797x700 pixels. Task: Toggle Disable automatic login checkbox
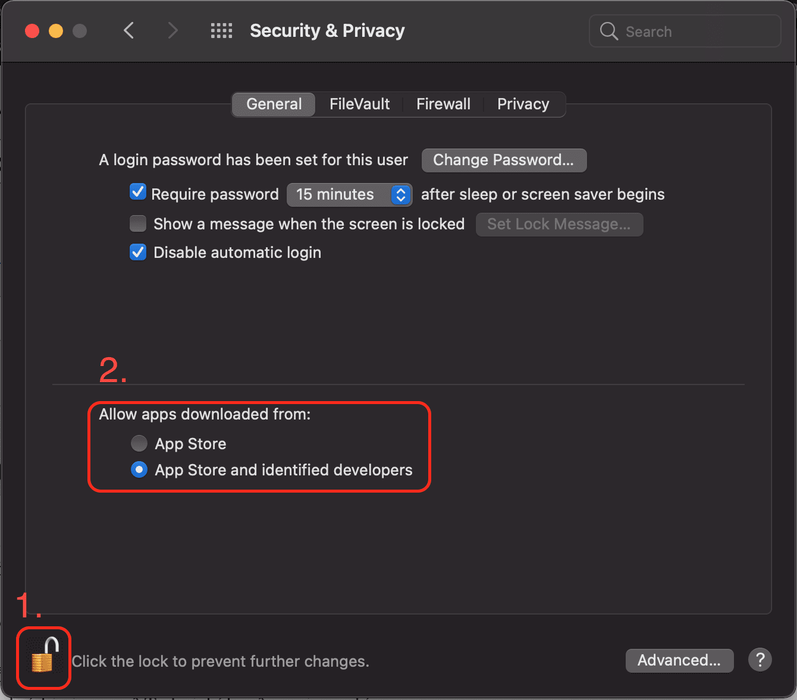tap(138, 252)
